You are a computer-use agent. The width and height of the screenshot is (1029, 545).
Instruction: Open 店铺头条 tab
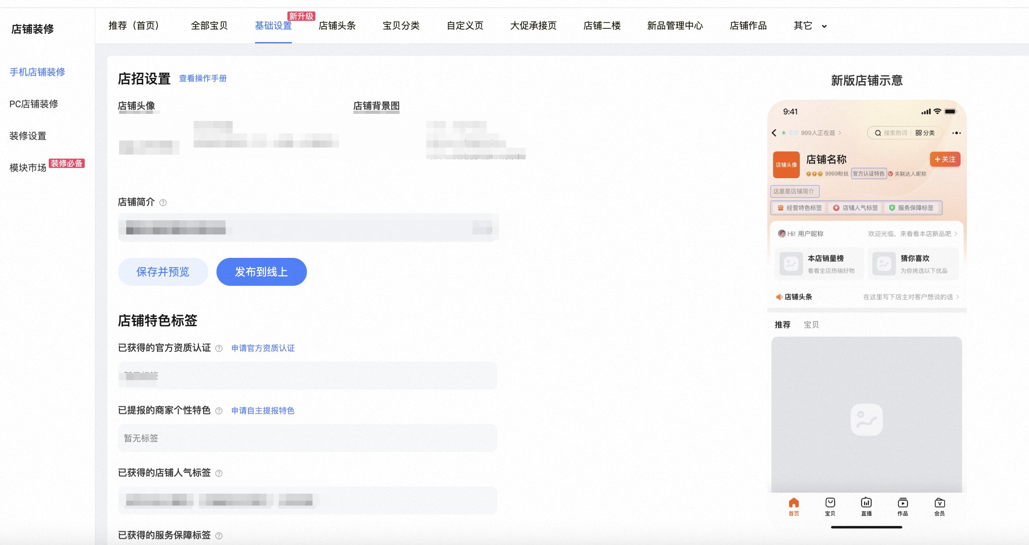pos(337,26)
